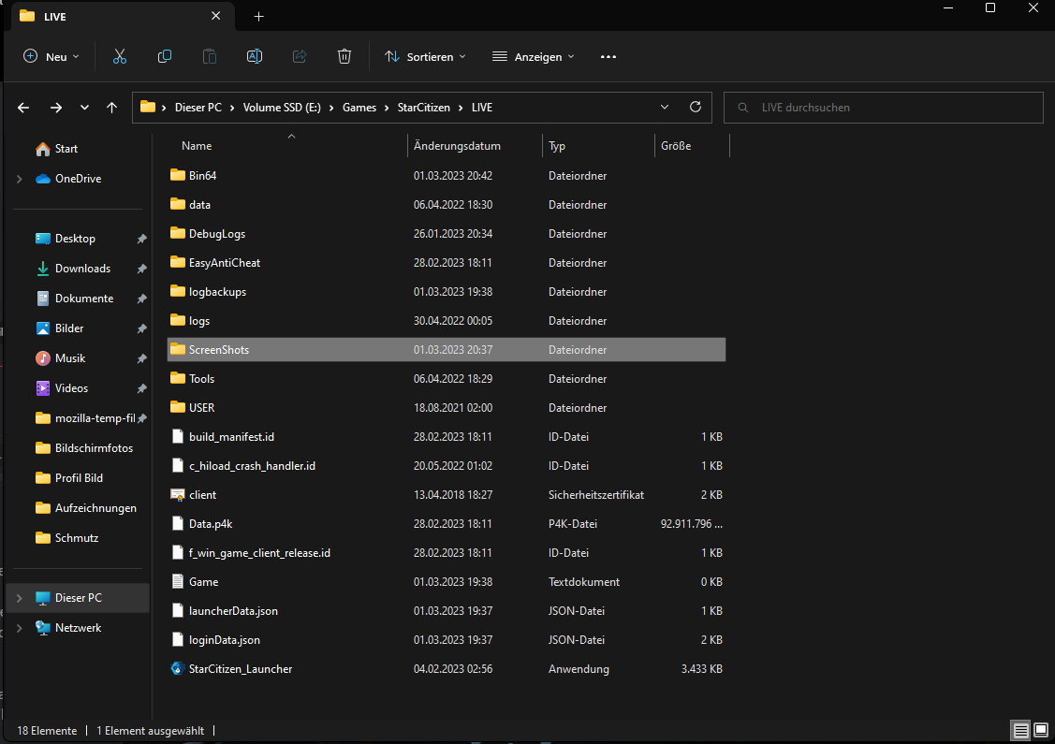The image size is (1055, 744).
Task: Select the client security certificate file
Action: pyautogui.click(x=447, y=495)
